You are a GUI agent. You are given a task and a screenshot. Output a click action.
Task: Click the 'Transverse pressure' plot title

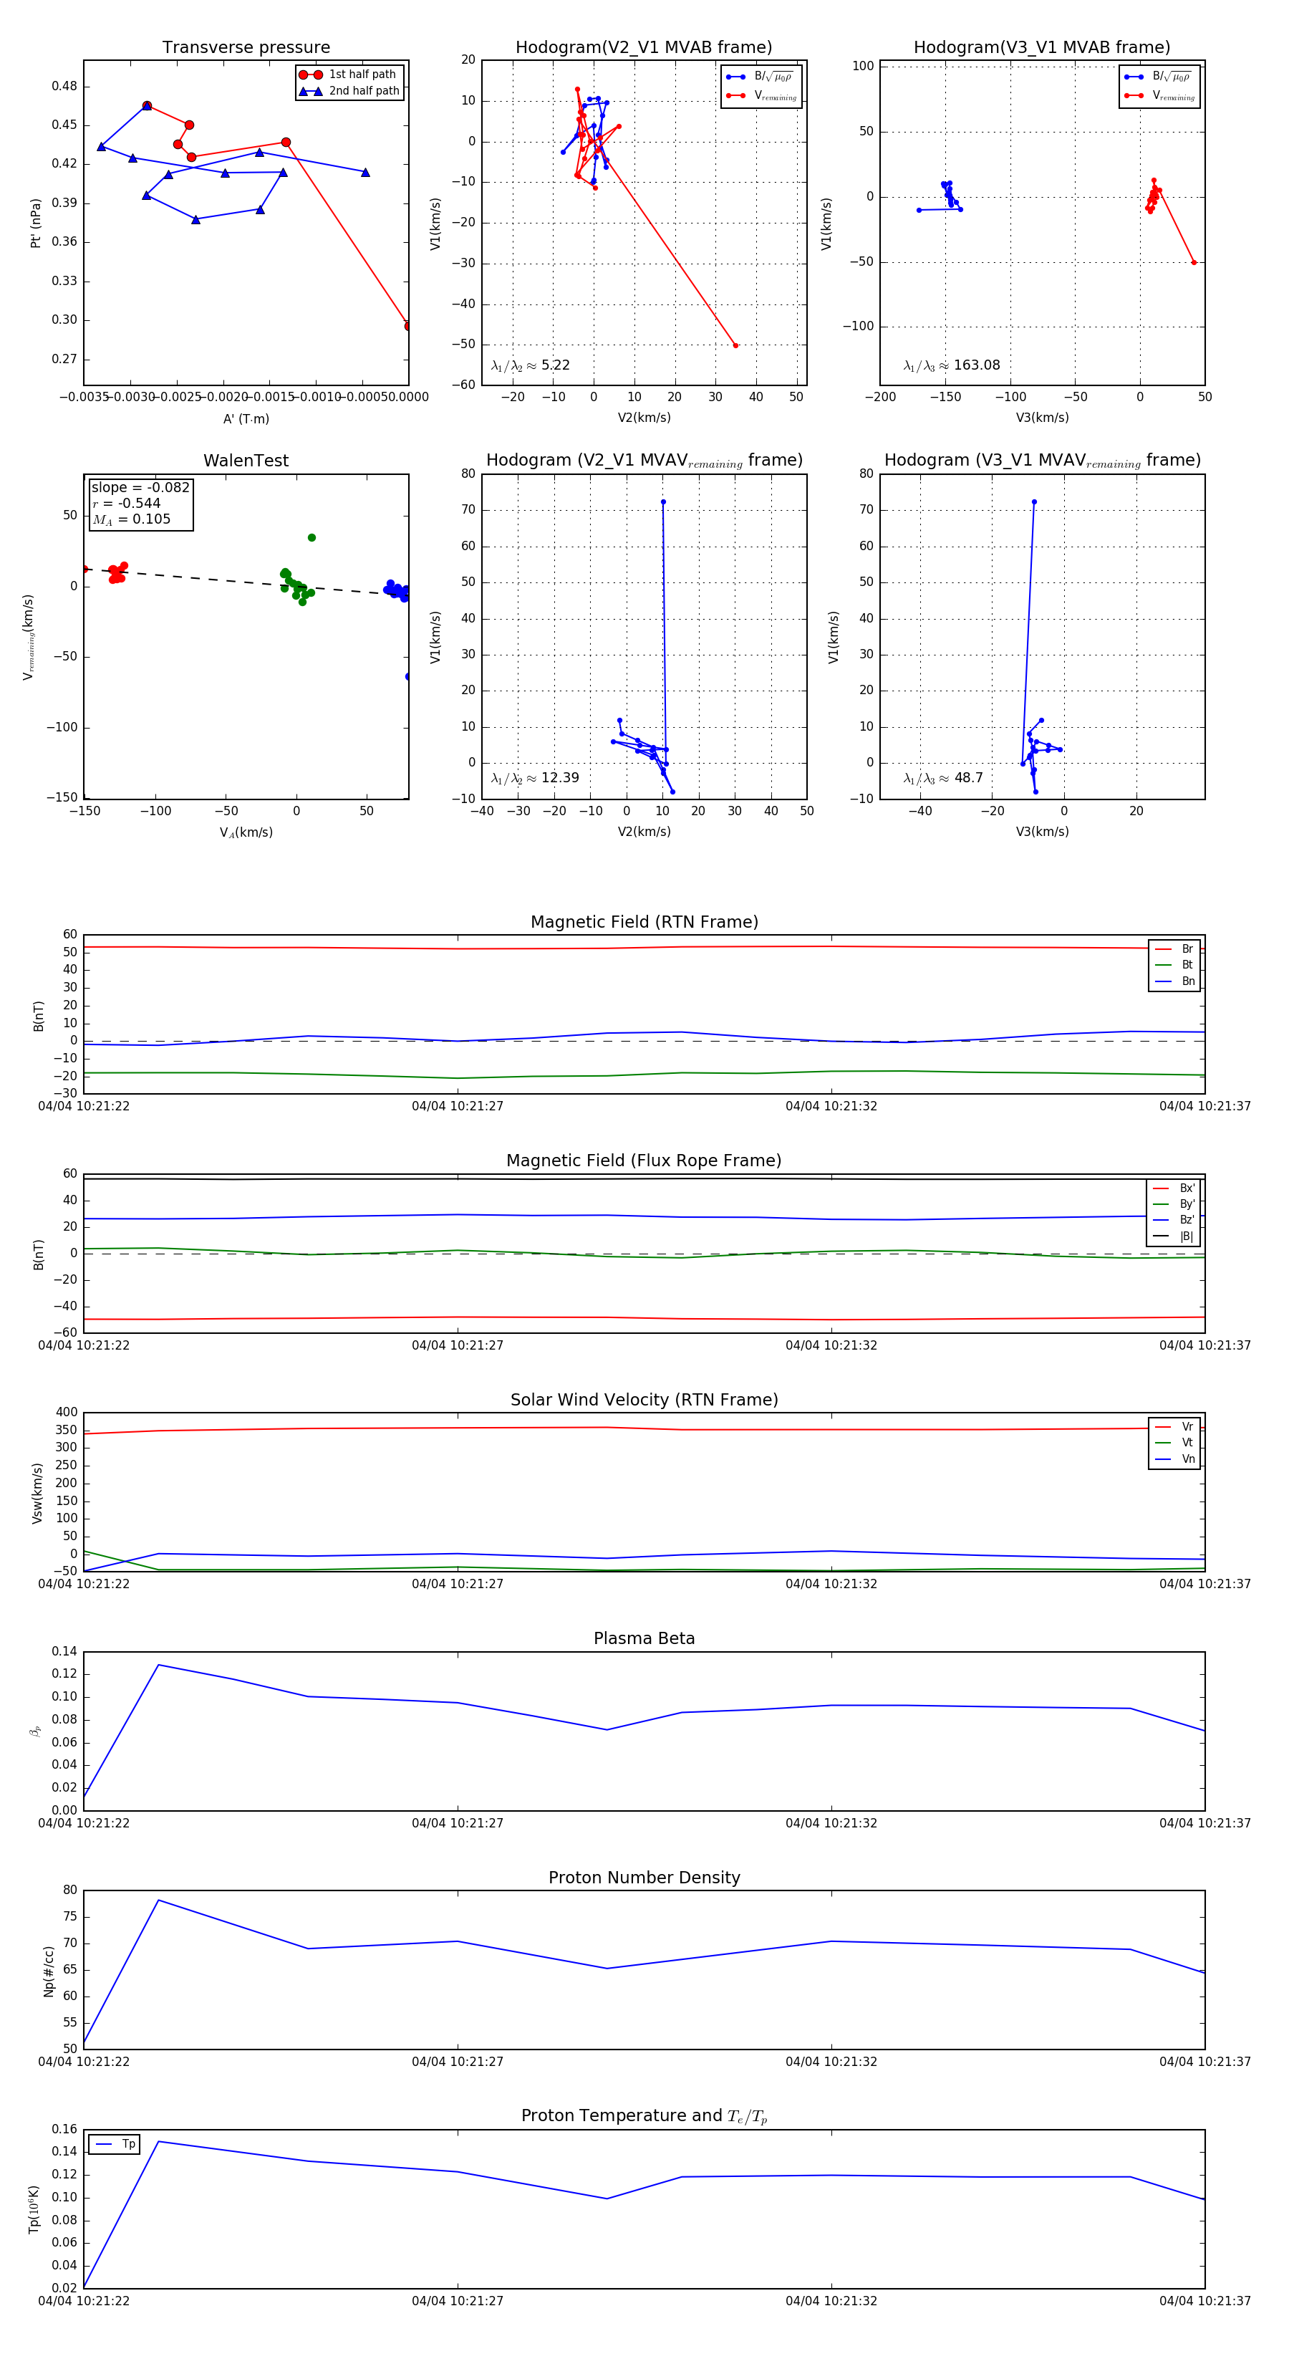click(x=246, y=48)
